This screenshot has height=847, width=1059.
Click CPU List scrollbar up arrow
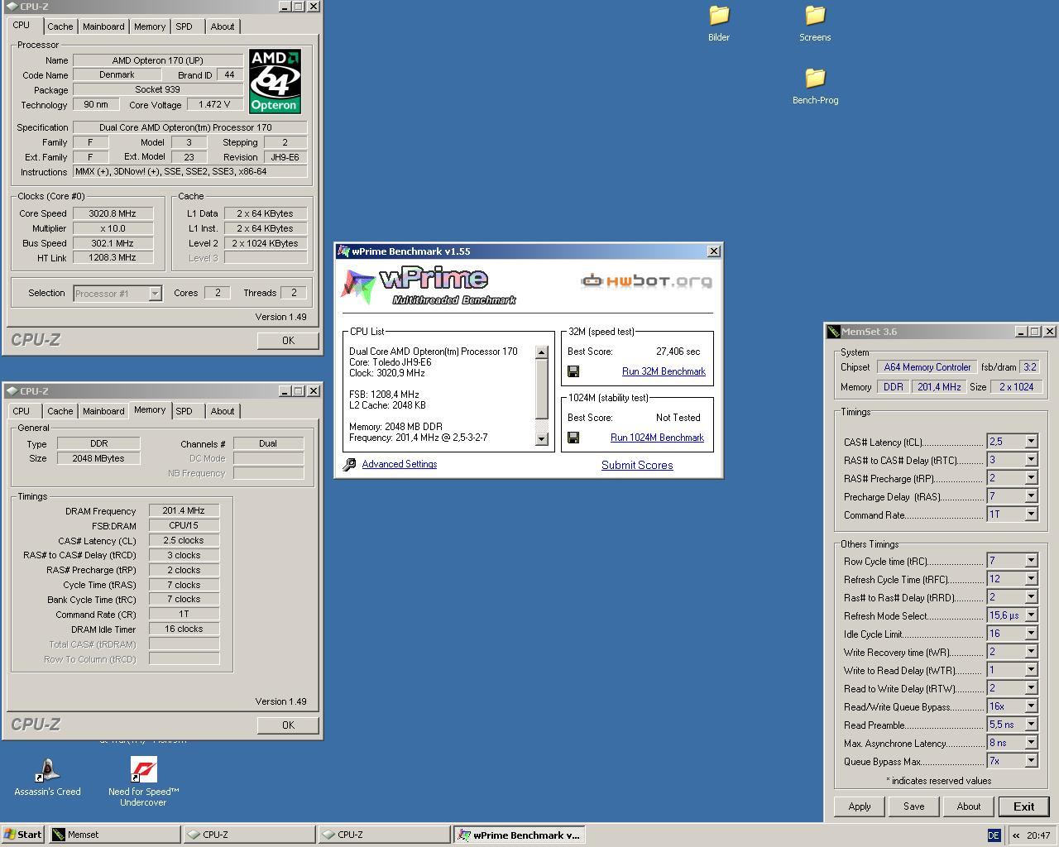542,352
